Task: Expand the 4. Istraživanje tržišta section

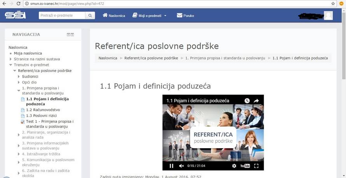Action: point(19,154)
